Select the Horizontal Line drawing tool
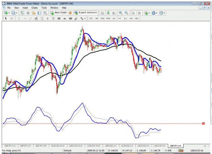Image resolution: width=212 pixels, height=154 pixels. 25,18
